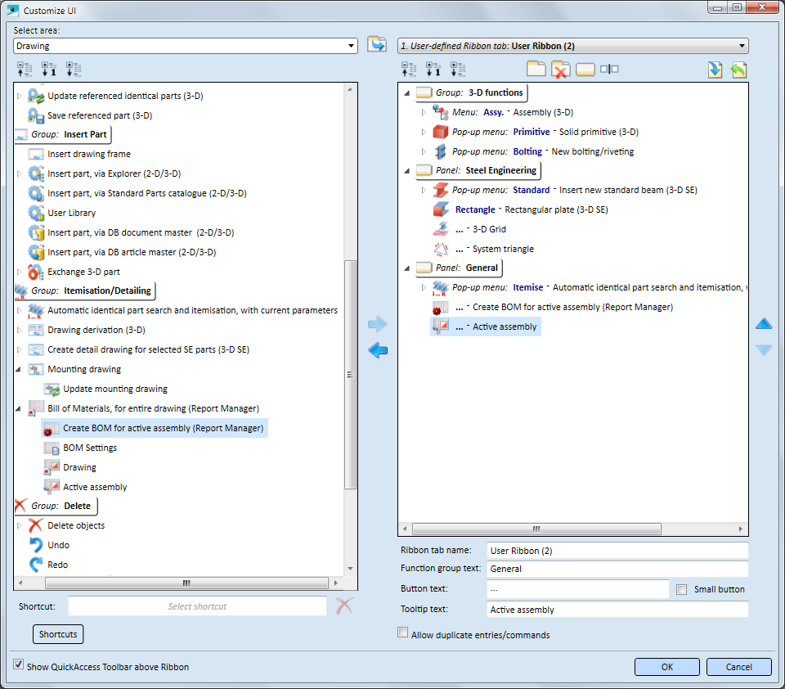
Task: Uncheck Show QuickAccess Toolbar above Ribbon
Action: [19, 666]
